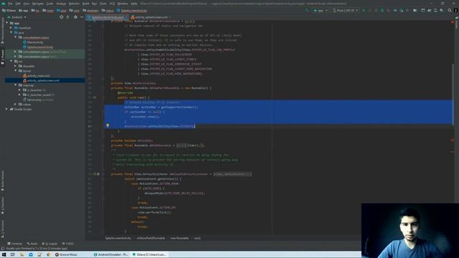Select MainActivity in project tree

pyautogui.click(x=35, y=42)
